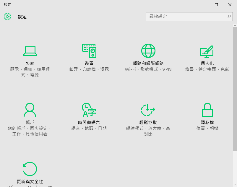Open the 系統 (System) laptop icon
237x187 pixels.
coord(30,51)
